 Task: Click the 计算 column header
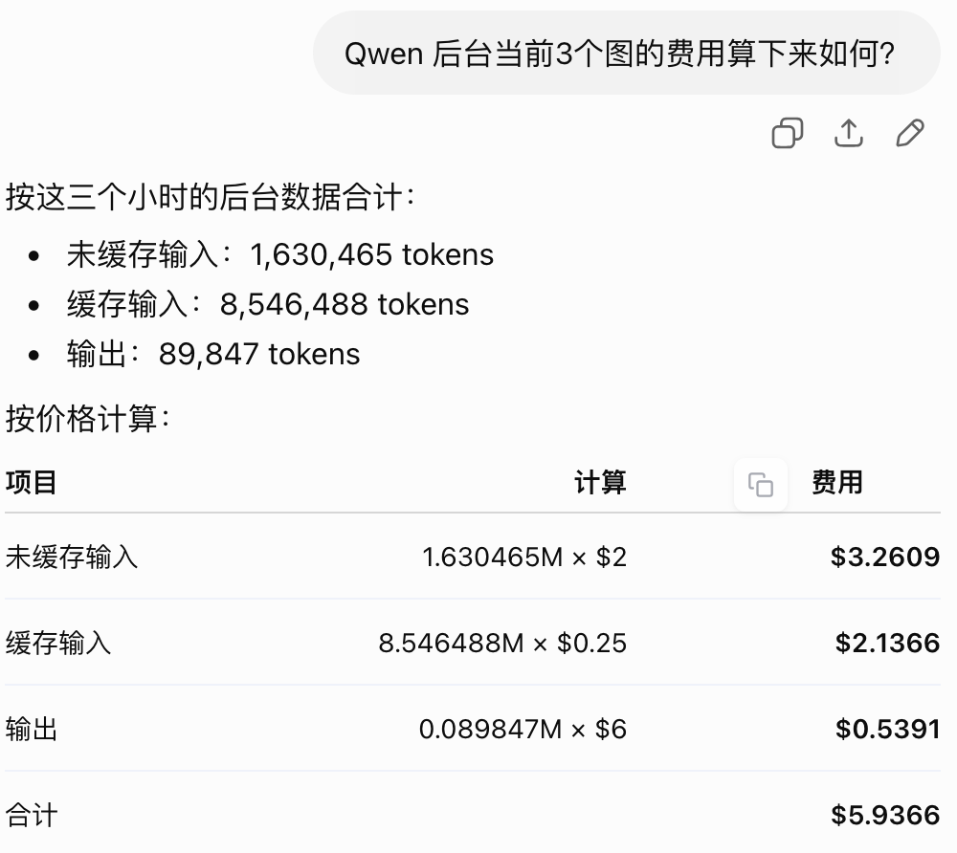[600, 482]
